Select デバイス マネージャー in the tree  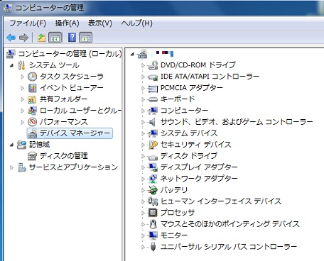click(75, 133)
